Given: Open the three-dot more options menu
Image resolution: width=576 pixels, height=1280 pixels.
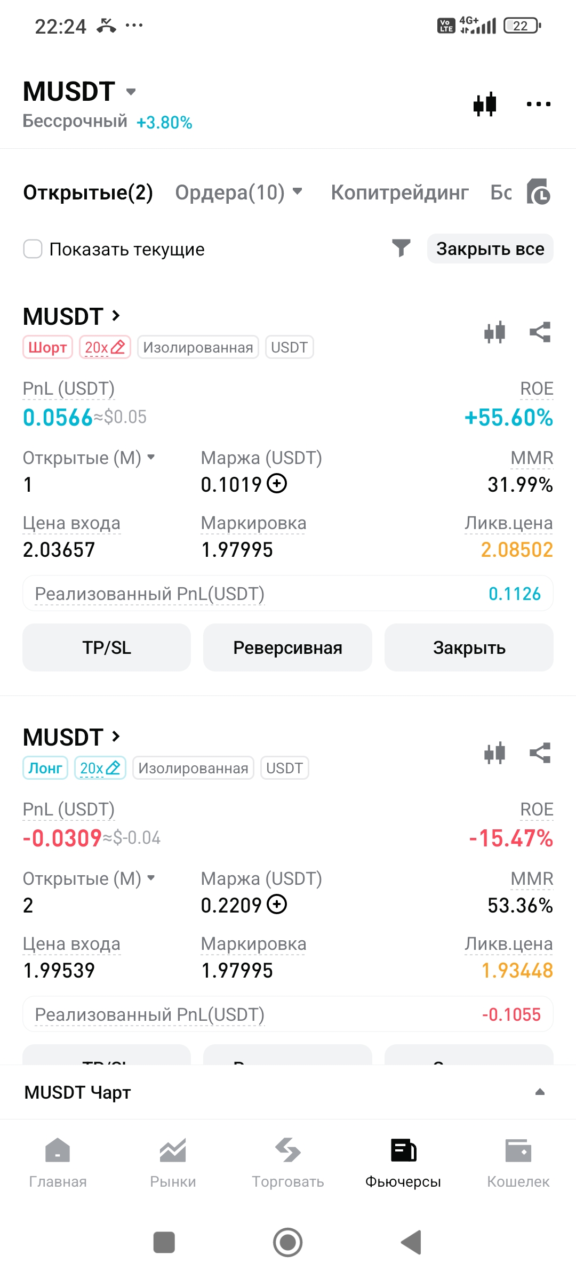Looking at the screenshot, I should click(x=538, y=104).
